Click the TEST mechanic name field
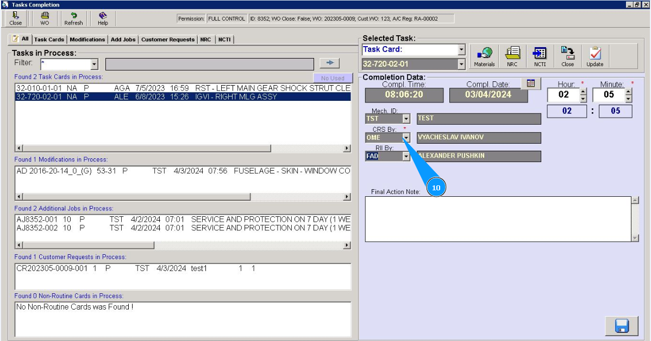 coord(479,119)
